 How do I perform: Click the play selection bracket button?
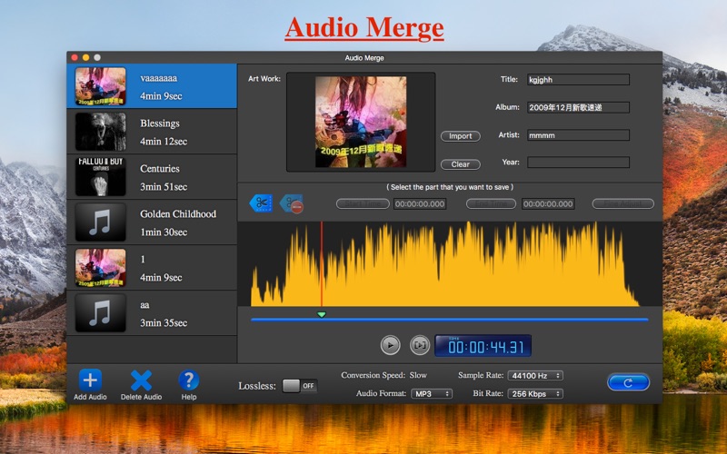[420, 345]
